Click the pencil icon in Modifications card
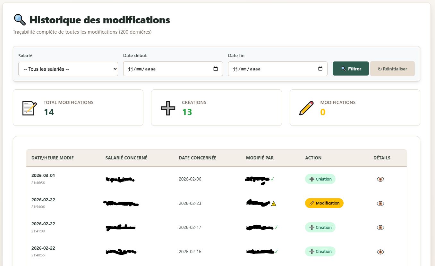The height and width of the screenshot is (266, 435). pyautogui.click(x=306, y=108)
